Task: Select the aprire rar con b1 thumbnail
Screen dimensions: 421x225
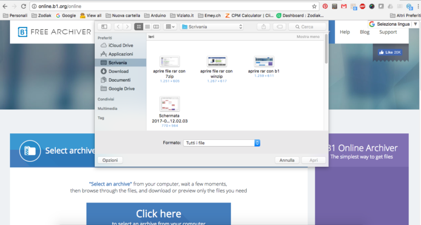Action: coord(264,61)
